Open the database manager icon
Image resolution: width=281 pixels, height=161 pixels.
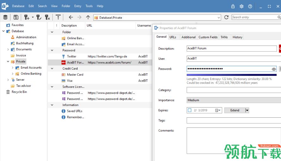pos(5,17)
